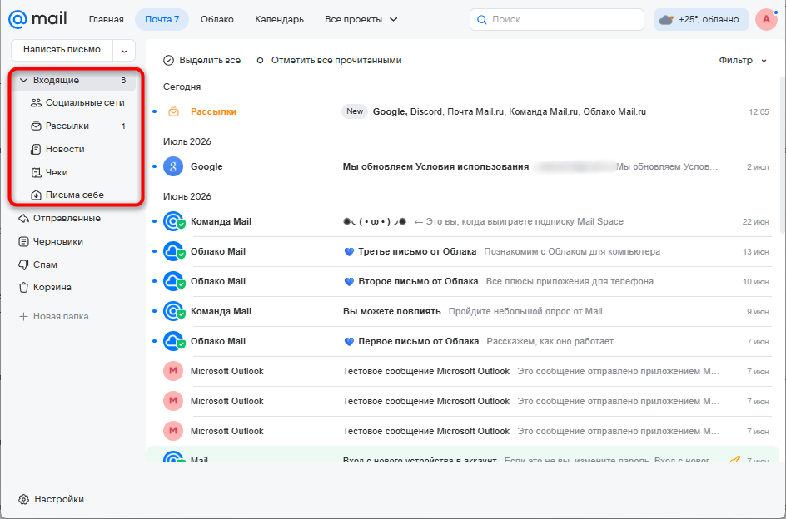Open the first Microsoft Outlook avatar row
This screenshot has width=786, height=519.
pyautogui.click(x=173, y=371)
